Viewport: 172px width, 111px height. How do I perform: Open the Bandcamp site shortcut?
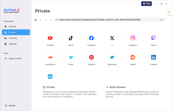point(112,57)
